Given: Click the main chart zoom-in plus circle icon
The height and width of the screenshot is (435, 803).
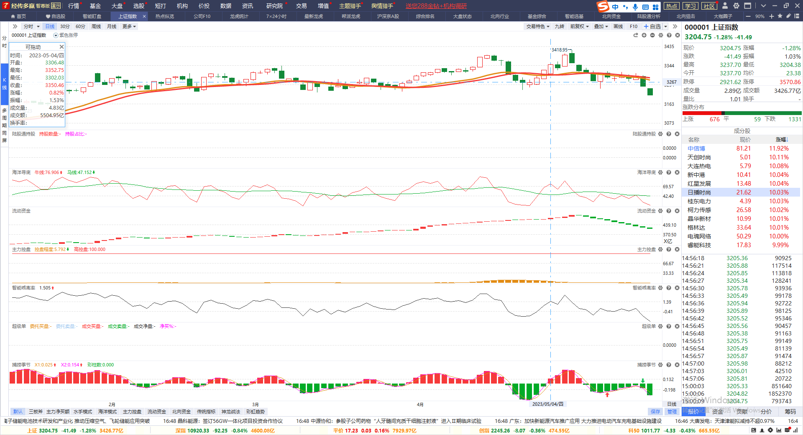Looking at the screenshot, I should [644, 35].
